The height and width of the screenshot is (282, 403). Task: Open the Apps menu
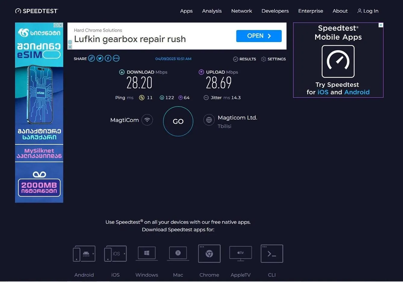(186, 11)
